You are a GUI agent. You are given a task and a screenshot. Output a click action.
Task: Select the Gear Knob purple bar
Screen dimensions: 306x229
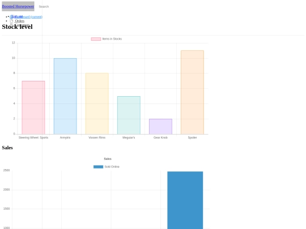point(160,127)
